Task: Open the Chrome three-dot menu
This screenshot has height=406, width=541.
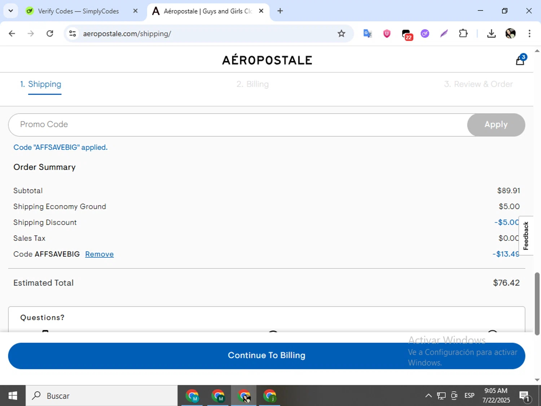Action: 529,34
